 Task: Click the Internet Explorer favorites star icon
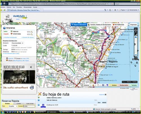1,10
